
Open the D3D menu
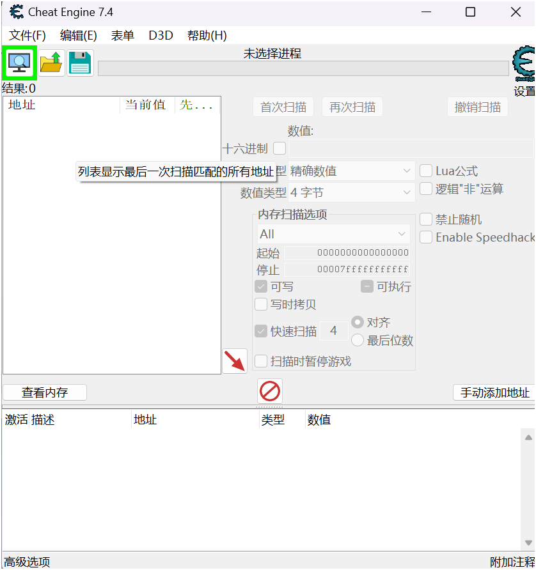click(161, 36)
